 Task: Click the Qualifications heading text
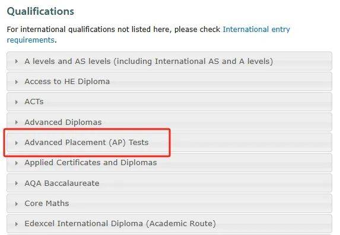[40, 11]
